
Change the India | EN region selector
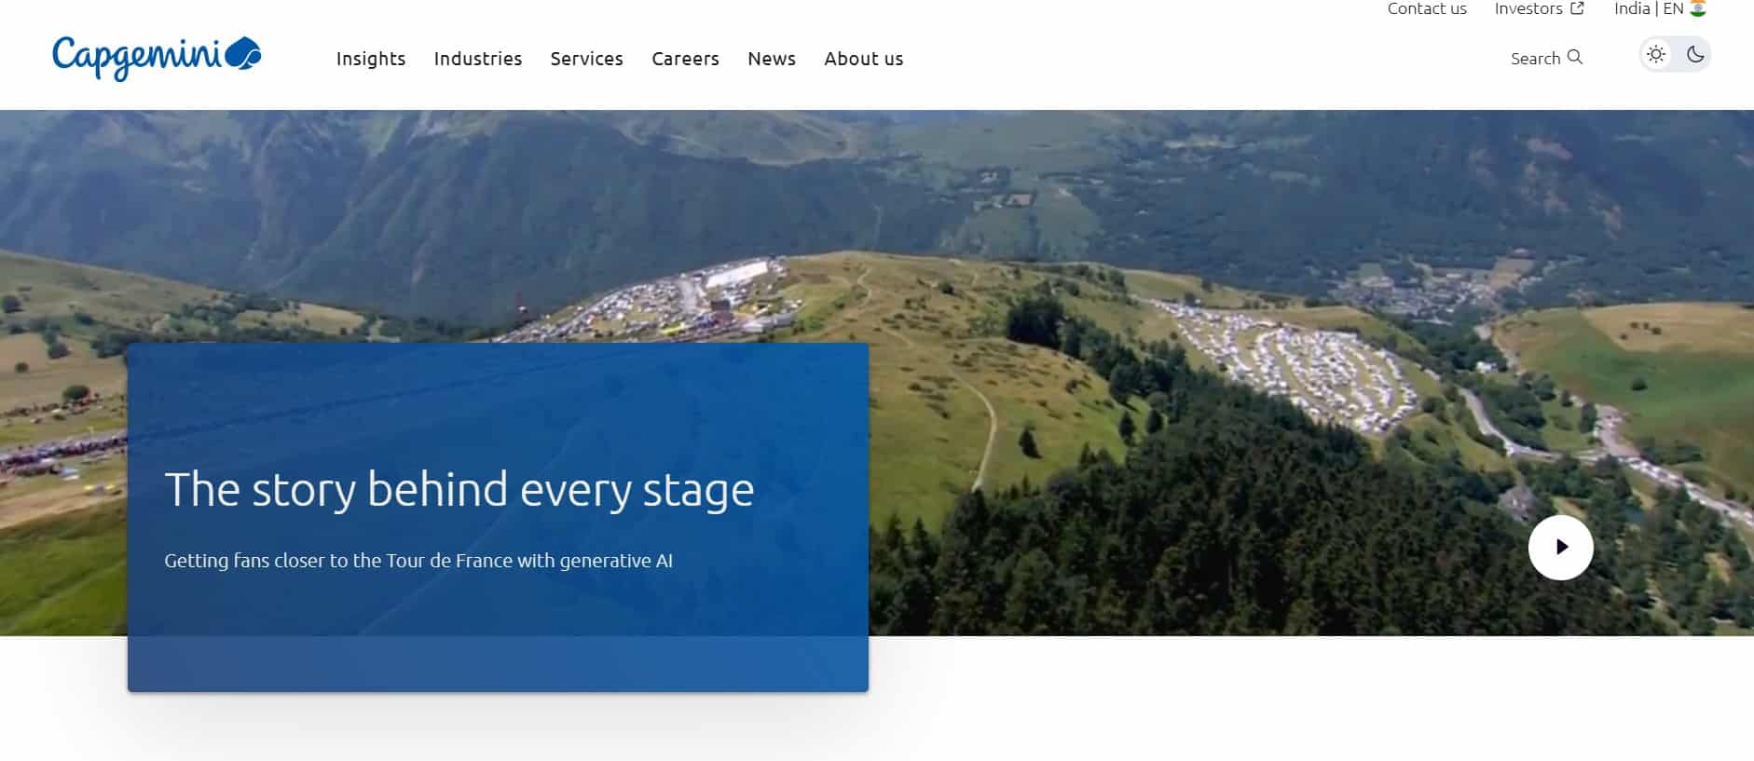click(1660, 8)
